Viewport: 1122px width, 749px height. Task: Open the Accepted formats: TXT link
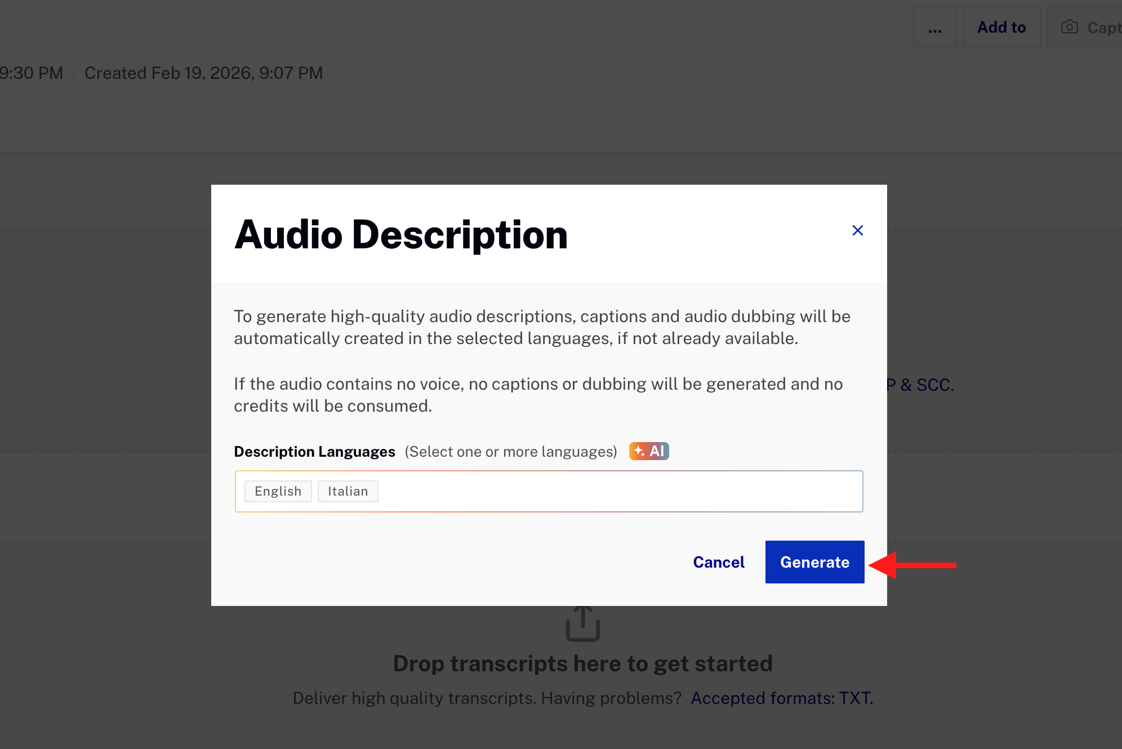pos(781,698)
